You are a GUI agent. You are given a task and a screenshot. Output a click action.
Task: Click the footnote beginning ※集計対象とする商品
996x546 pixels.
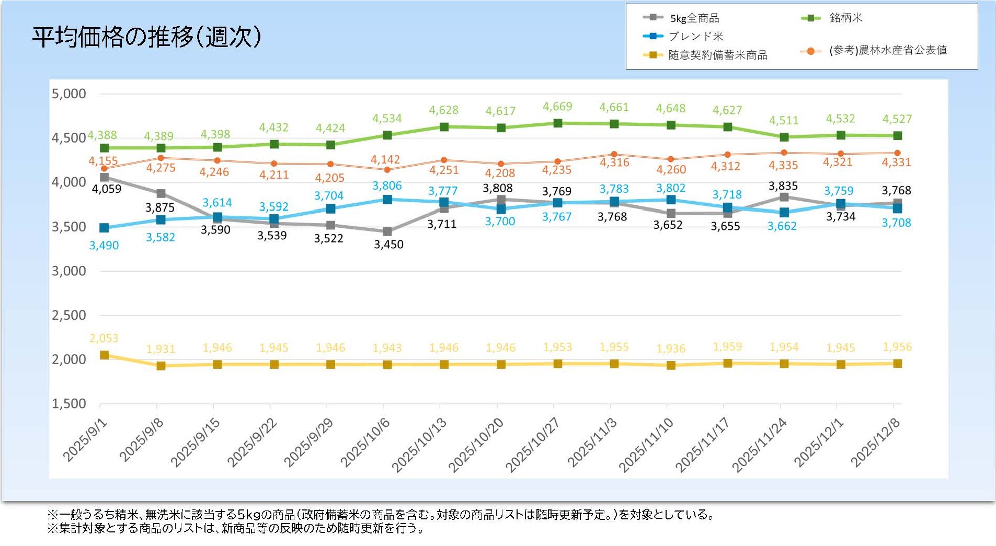pyautogui.click(x=235, y=529)
